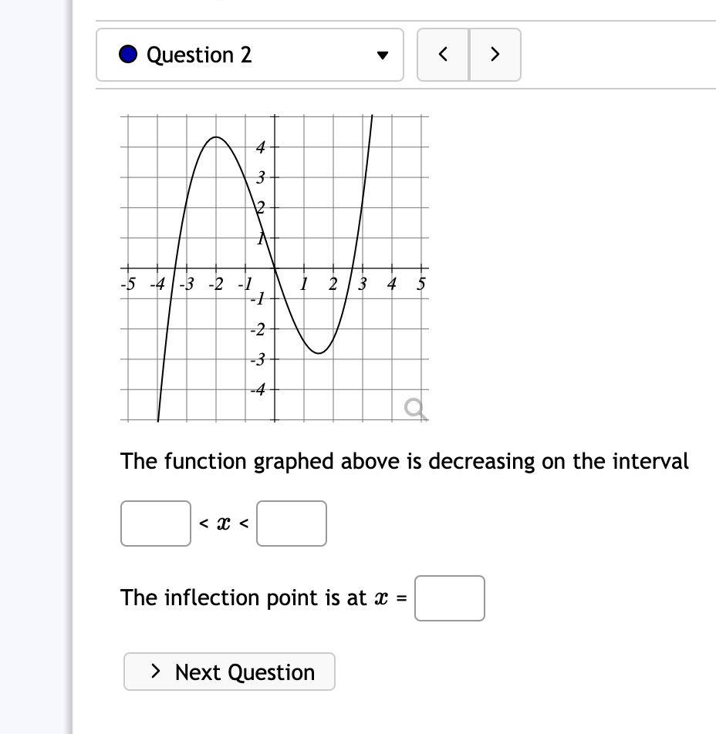Focus the inflection point answer field

coord(450,598)
